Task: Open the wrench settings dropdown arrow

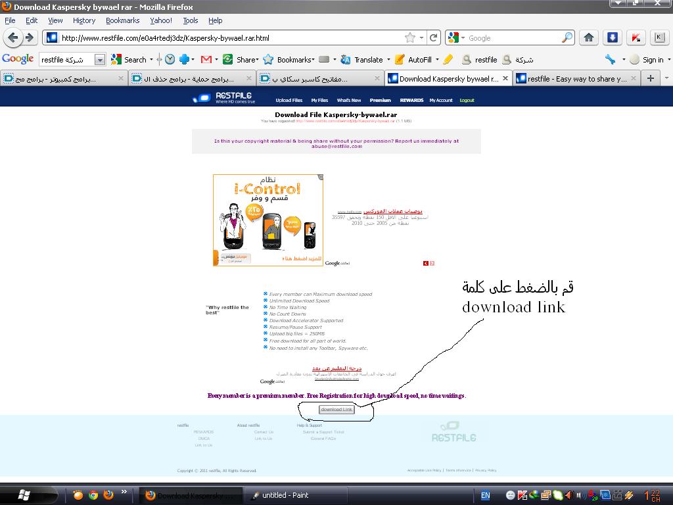Action: (x=623, y=60)
